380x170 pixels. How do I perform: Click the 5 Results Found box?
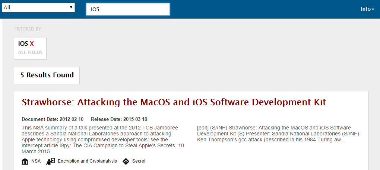pyautogui.click(x=47, y=75)
